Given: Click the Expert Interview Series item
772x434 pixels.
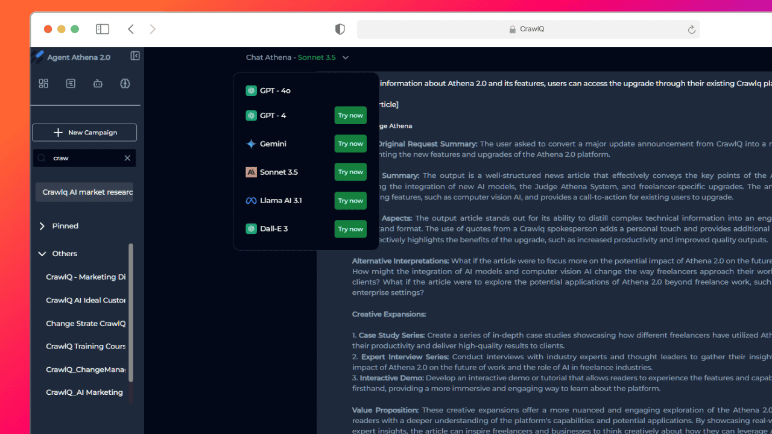Looking at the screenshot, I should 405,357.
